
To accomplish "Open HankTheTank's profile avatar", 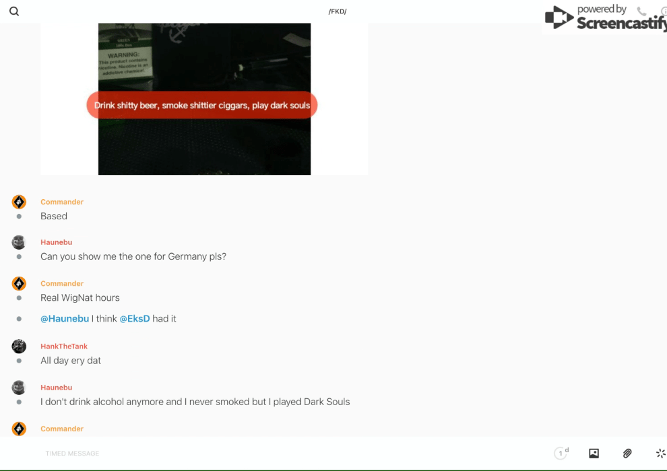I will 19,347.
